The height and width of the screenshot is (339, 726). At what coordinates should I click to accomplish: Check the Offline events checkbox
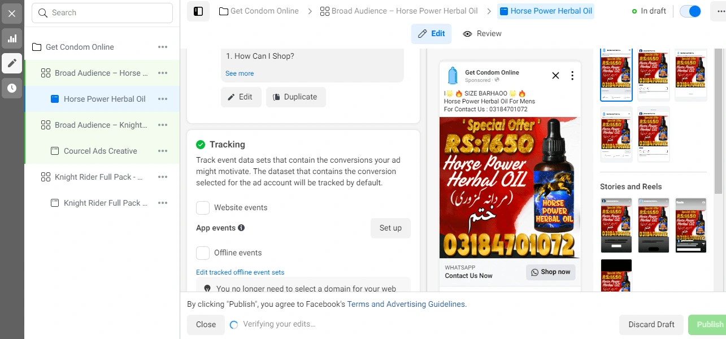203,253
